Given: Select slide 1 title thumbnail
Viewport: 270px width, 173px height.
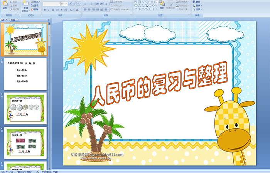Looking at the screenshot, I should 25,39.
